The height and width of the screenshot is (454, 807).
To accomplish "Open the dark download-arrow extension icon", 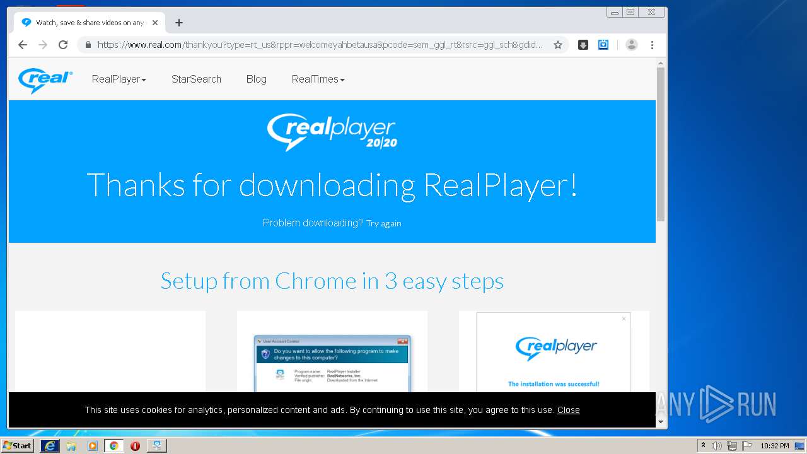I will (583, 45).
